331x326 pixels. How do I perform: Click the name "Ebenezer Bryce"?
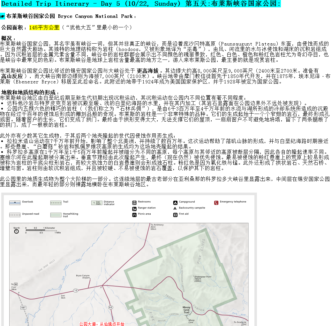pos(36,82)
